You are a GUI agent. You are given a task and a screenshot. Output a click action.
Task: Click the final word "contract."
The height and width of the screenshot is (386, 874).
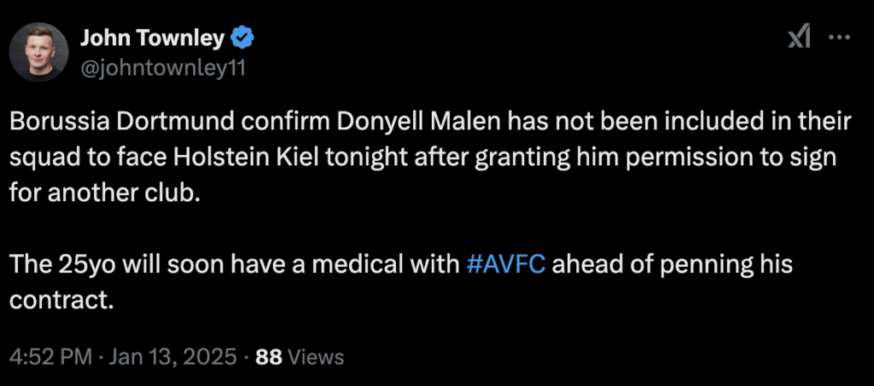click(61, 299)
